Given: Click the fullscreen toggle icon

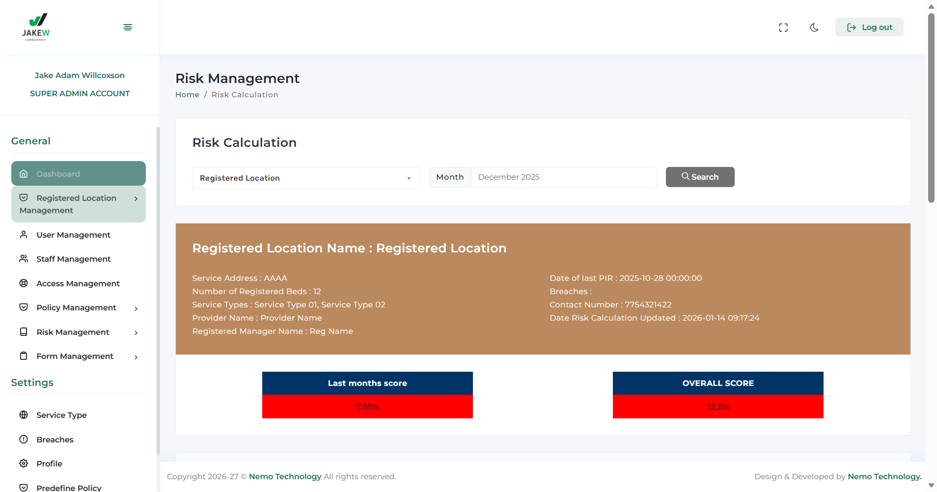Looking at the screenshot, I should 783,27.
